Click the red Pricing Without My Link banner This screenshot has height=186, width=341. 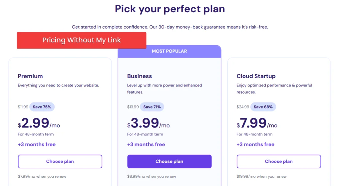point(82,40)
